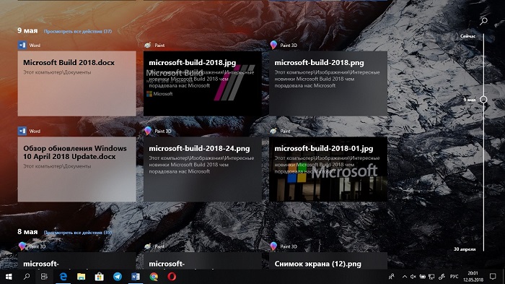The width and height of the screenshot is (505, 284).
Task: Open taskbar search magnifier
Action: click(x=27, y=277)
